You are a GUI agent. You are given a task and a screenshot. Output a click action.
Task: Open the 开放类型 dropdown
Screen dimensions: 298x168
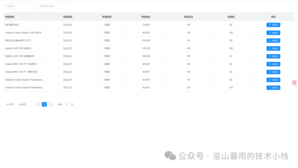coord(20,6)
